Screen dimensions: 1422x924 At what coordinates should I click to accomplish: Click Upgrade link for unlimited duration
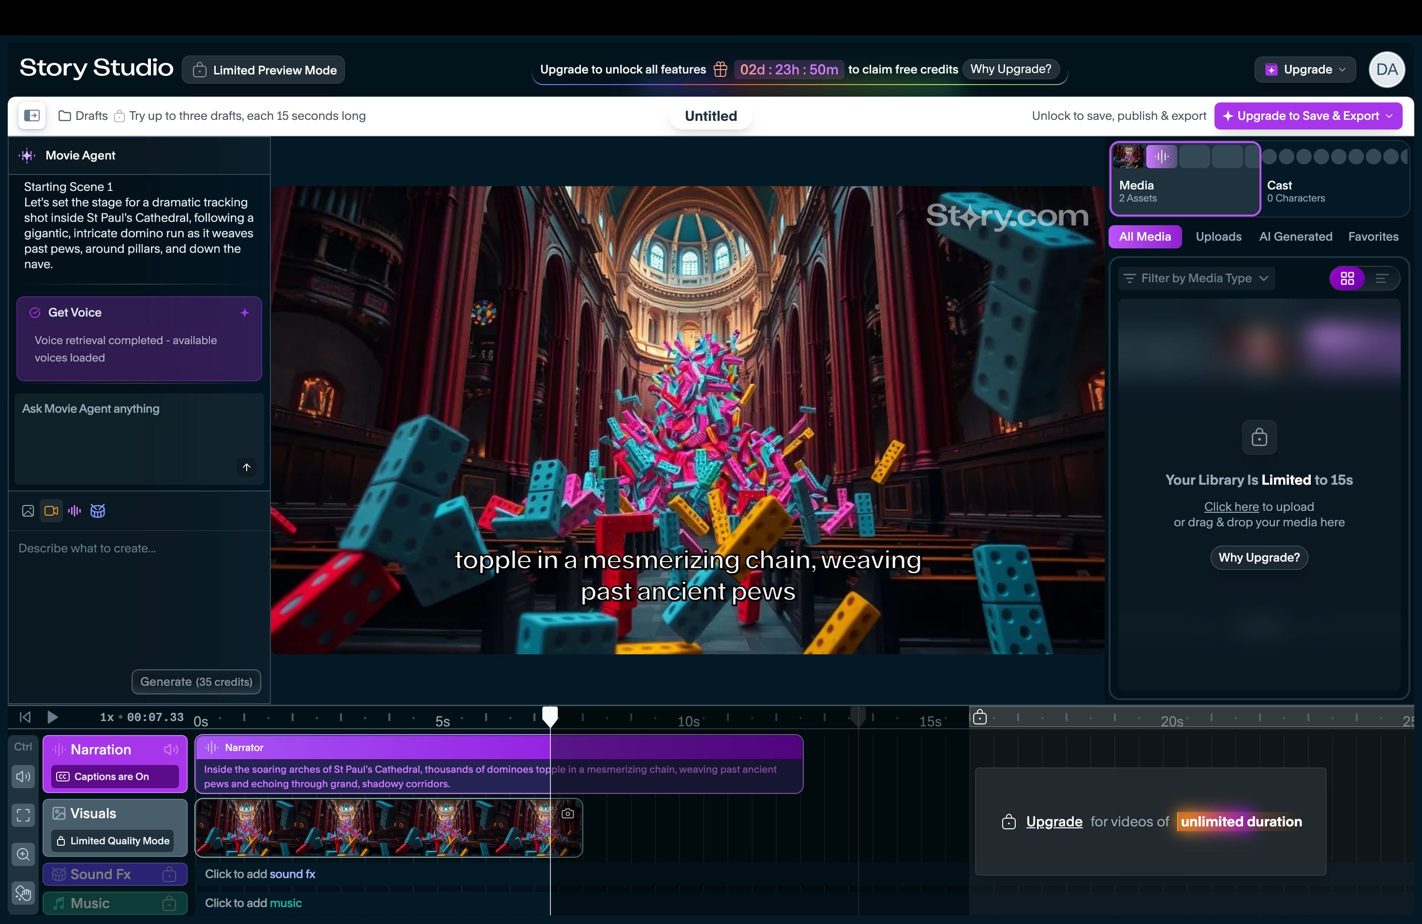(1054, 822)
